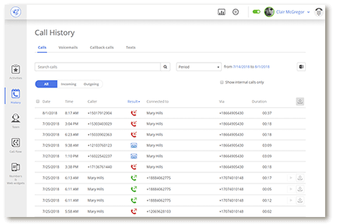Screen dimensions: 338x224
Task: Focus the Search calls field
Action: click(98, 67)
